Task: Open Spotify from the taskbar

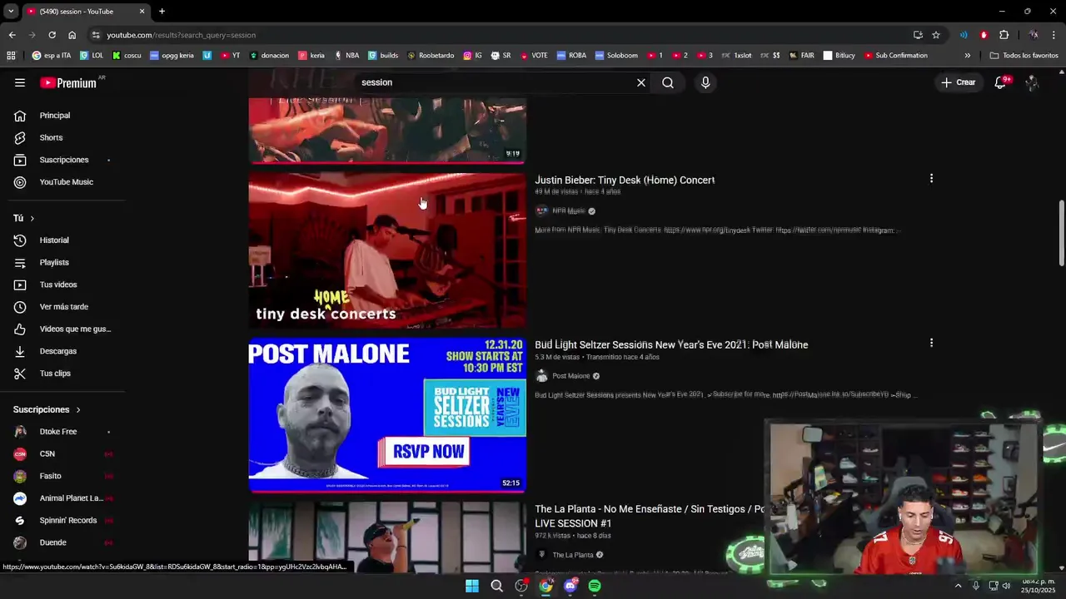Action: pyautogui.click(x=595, y=586)
